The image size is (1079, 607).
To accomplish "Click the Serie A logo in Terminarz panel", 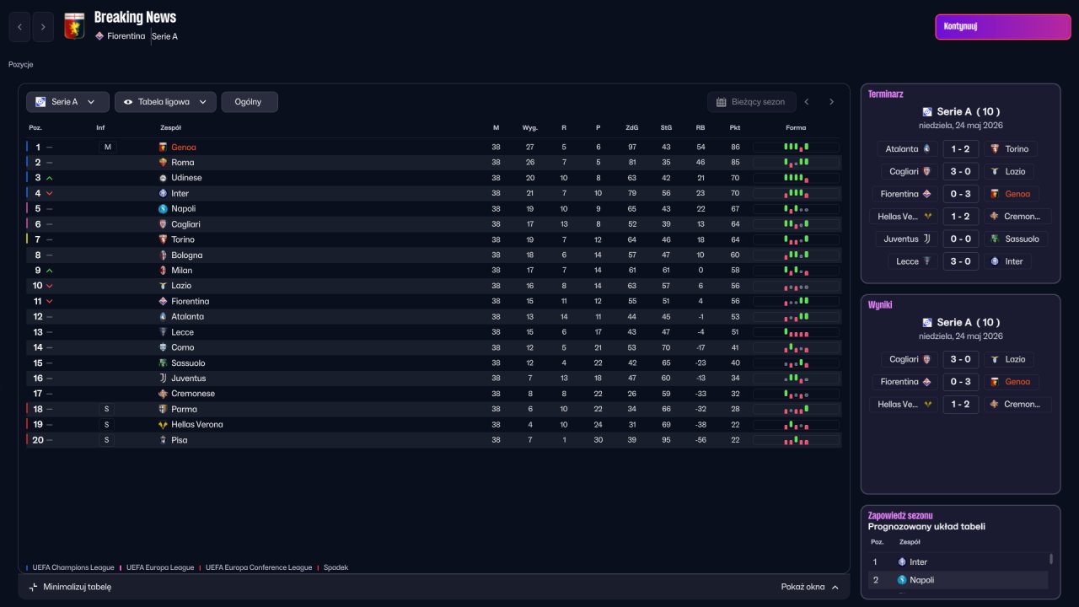I will 927,111.
